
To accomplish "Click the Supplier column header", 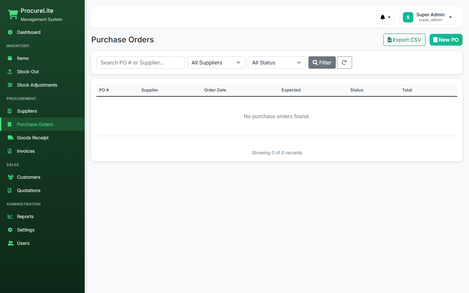I will [150, 90].
